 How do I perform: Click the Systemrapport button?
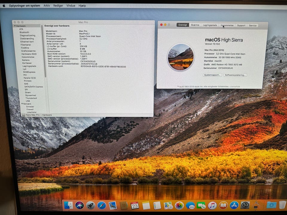click(x=212, y=75)
